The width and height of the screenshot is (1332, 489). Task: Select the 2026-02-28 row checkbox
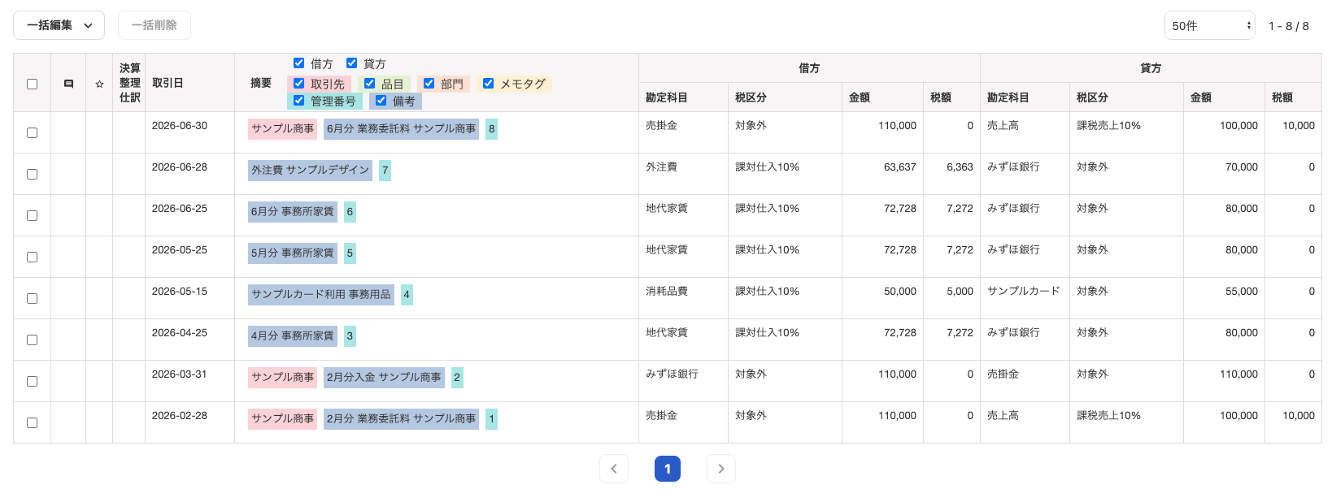pos(32,422)
